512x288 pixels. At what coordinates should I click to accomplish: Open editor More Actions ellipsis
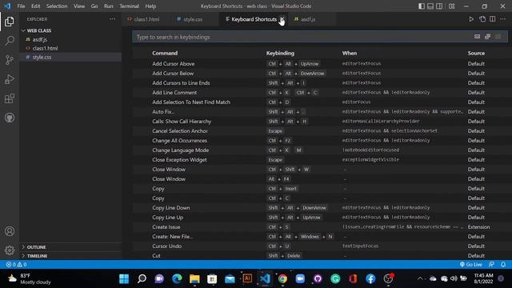pyautogui.click(x=503, y=19)
